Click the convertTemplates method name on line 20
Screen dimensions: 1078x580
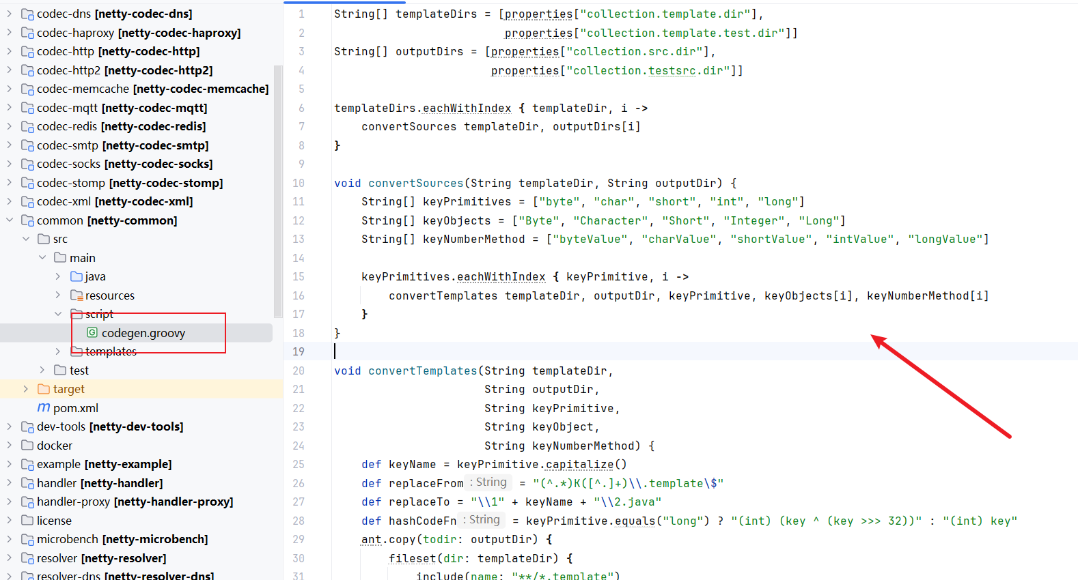(422, 371)
